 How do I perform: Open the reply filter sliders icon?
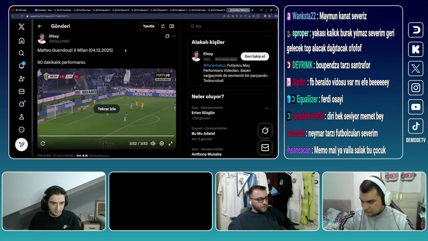click(163, 26)
